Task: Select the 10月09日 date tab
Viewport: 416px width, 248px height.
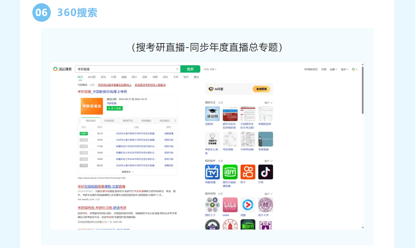Action: pos(164,121)
